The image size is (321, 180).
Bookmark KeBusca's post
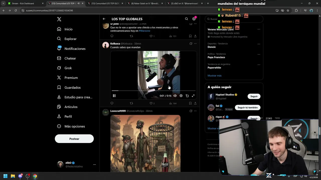click(190, 103)
